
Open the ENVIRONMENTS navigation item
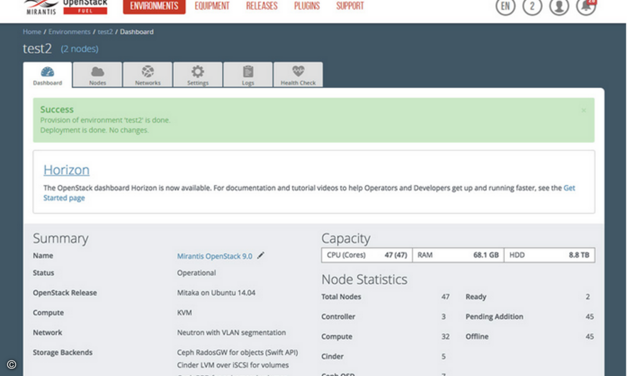click(x=154, y=6)
